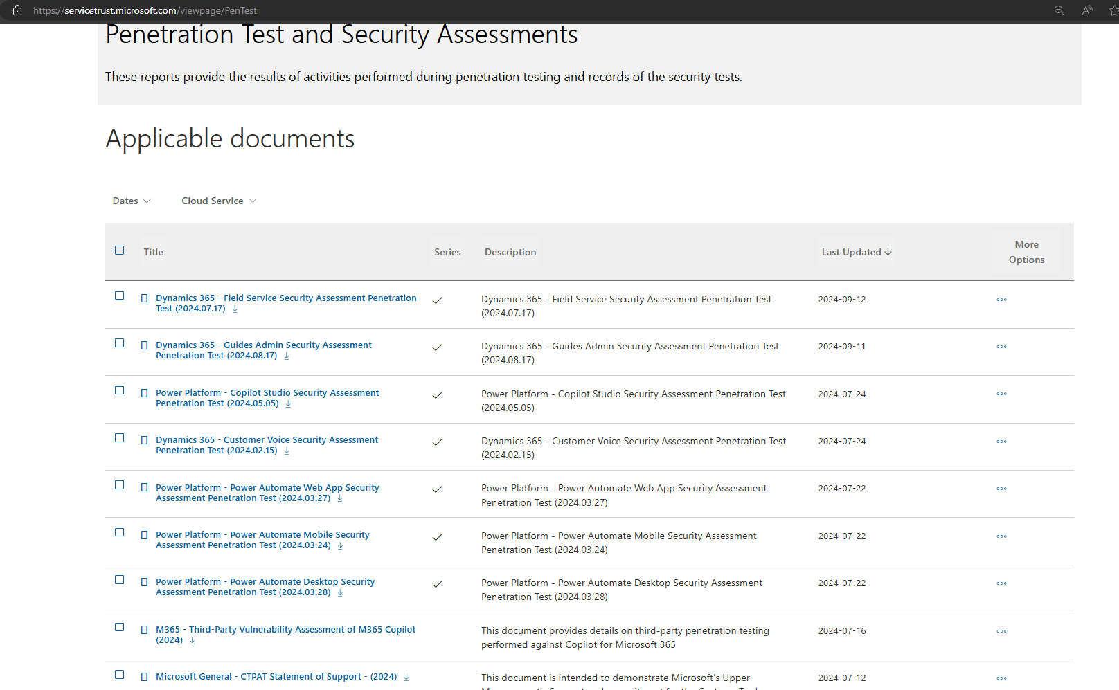Check the CTPAT Statement of Support row
Viewport: 1119px width, 690px height.
coord(120,675)
